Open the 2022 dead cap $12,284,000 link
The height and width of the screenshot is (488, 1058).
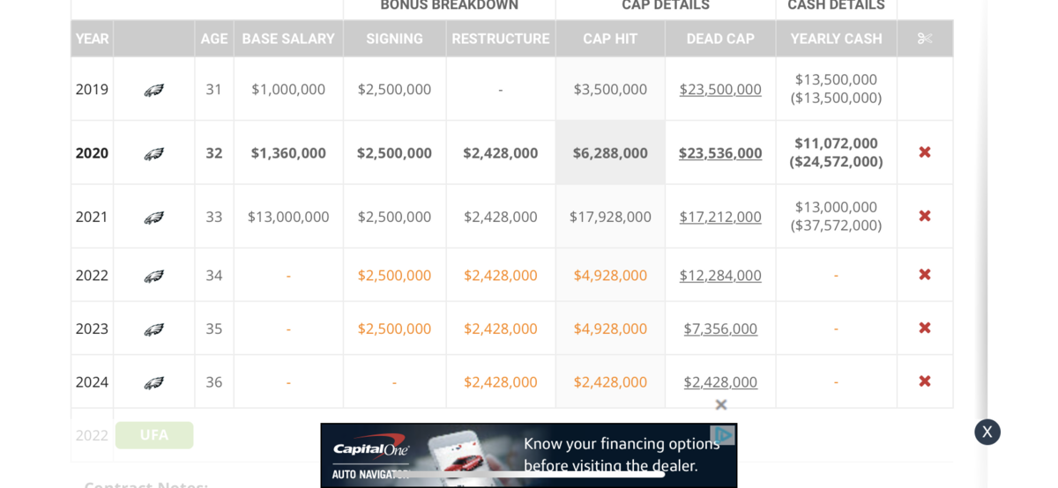tap(720, 275)
